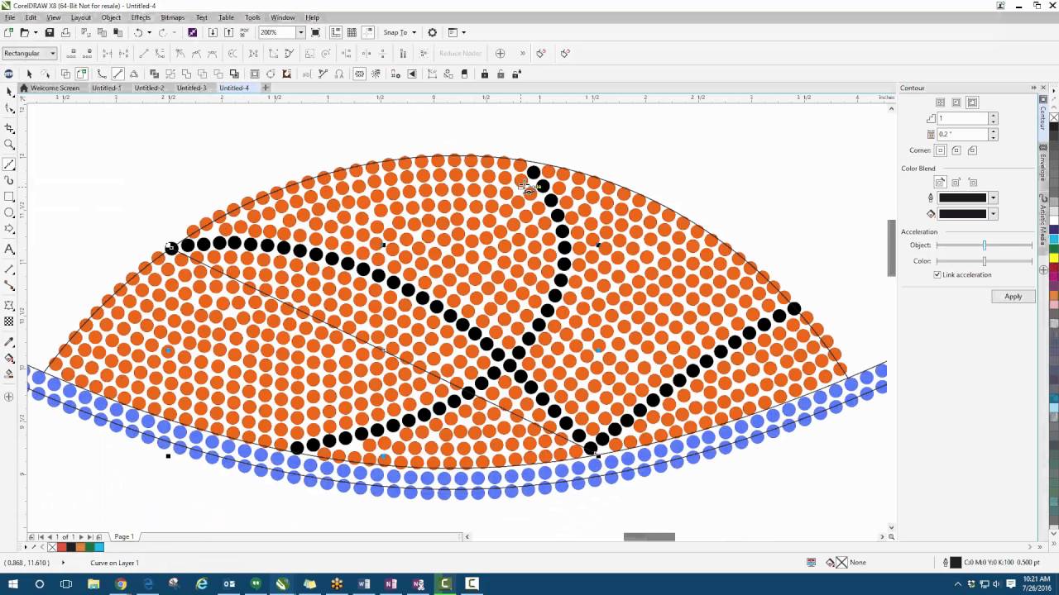Screen dimensions: 1059x595
Task: Toggle Link acceleration checkbox
Action: point(937,274)
